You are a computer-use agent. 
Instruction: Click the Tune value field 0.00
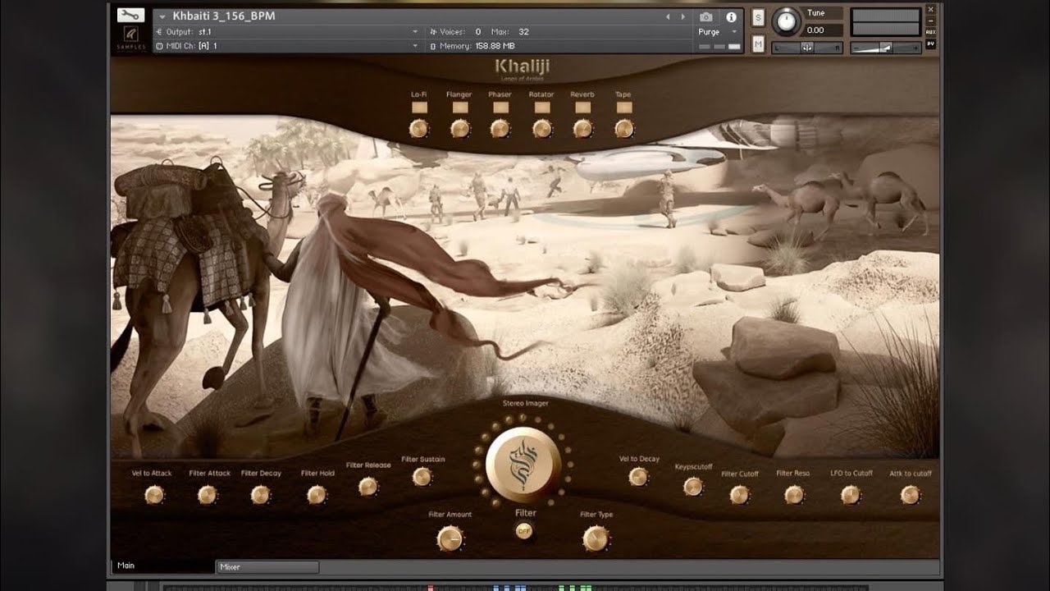click(x=824, y=30)
